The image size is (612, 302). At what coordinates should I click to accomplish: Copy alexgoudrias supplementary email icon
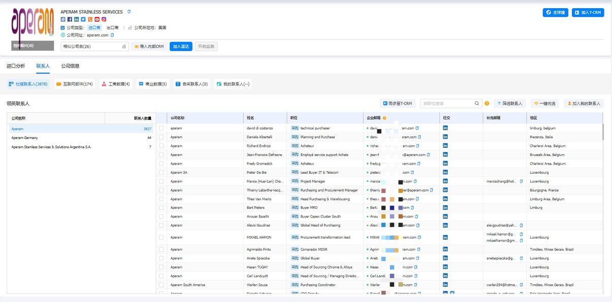[x=521, y=225]
